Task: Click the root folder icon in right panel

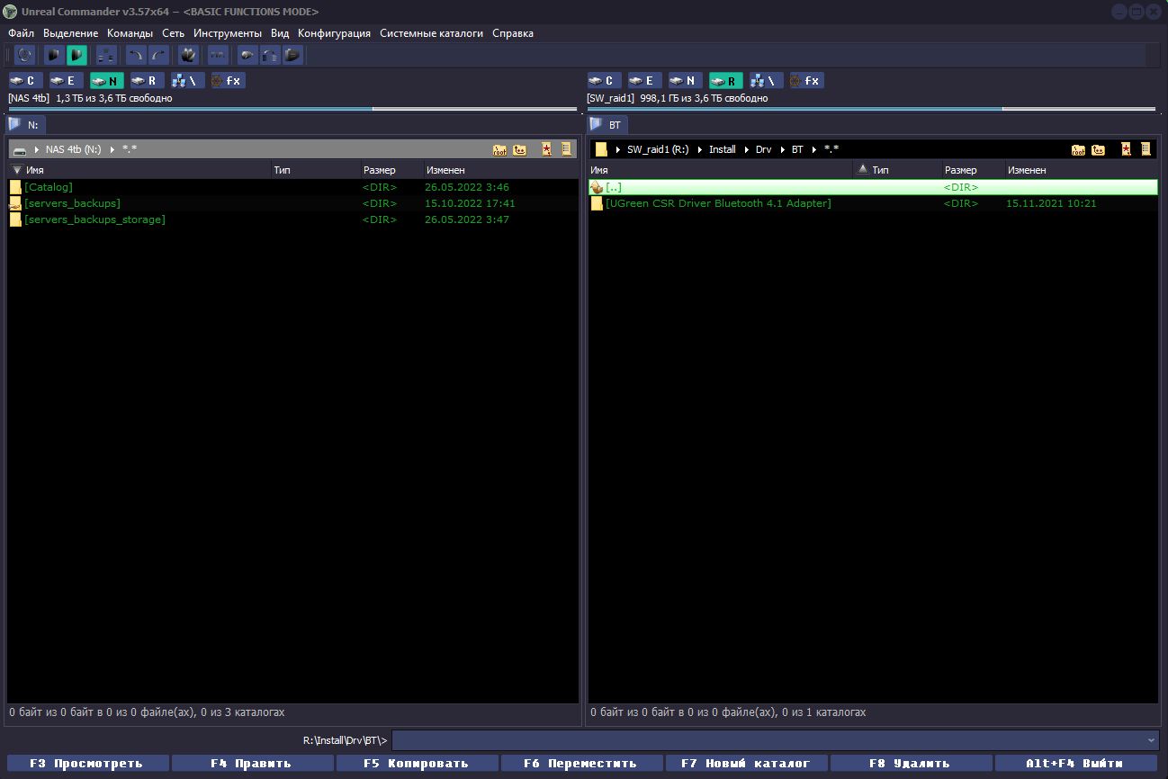Action: pyautogui.click(x=1078, y=149)
